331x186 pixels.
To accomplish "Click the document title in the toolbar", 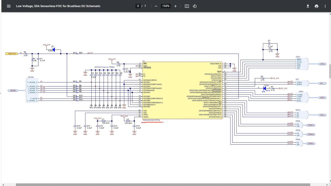I will click(58, 6).
